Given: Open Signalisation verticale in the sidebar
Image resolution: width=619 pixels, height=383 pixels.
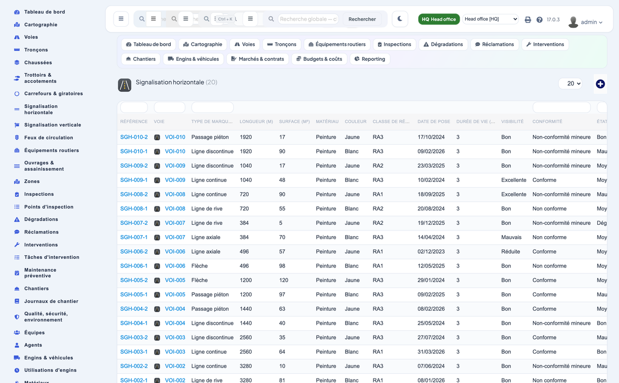Looking at the screenshot, I should point(53,125).
